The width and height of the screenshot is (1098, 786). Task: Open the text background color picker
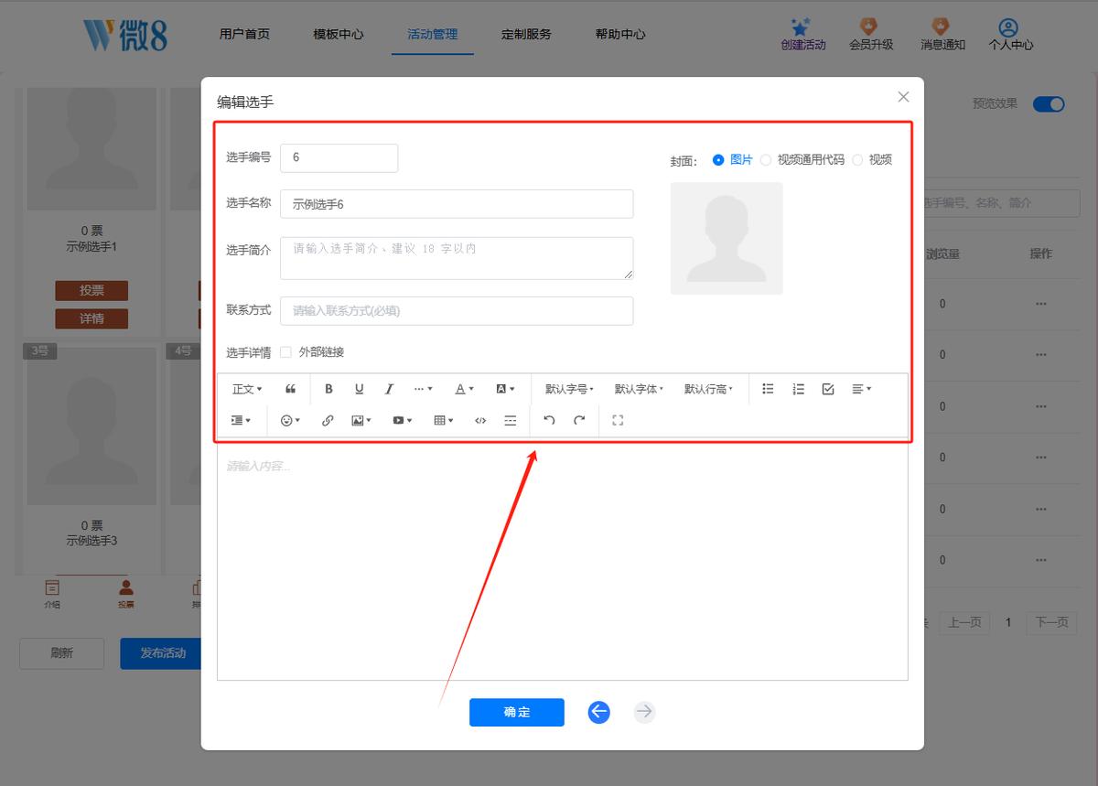pyautogui.click(x=505, y=389)
